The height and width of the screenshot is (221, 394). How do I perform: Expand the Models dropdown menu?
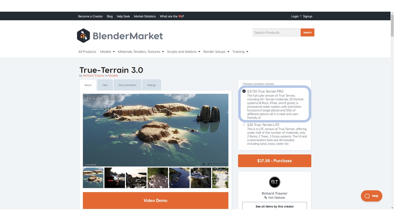107,52
